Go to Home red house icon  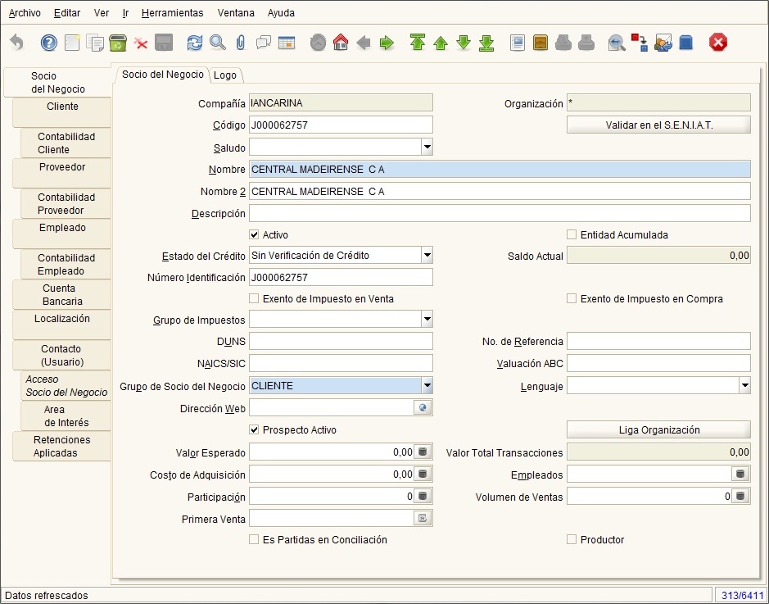point(341,43)
